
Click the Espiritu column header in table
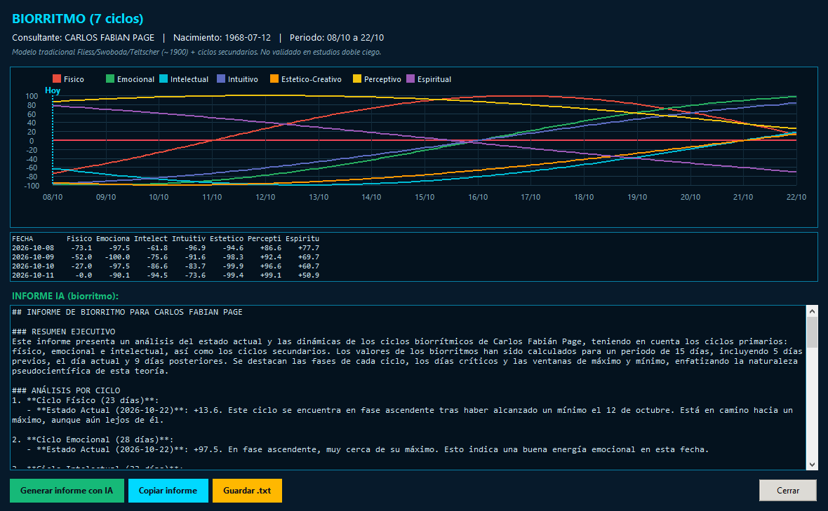pos(302,239)
